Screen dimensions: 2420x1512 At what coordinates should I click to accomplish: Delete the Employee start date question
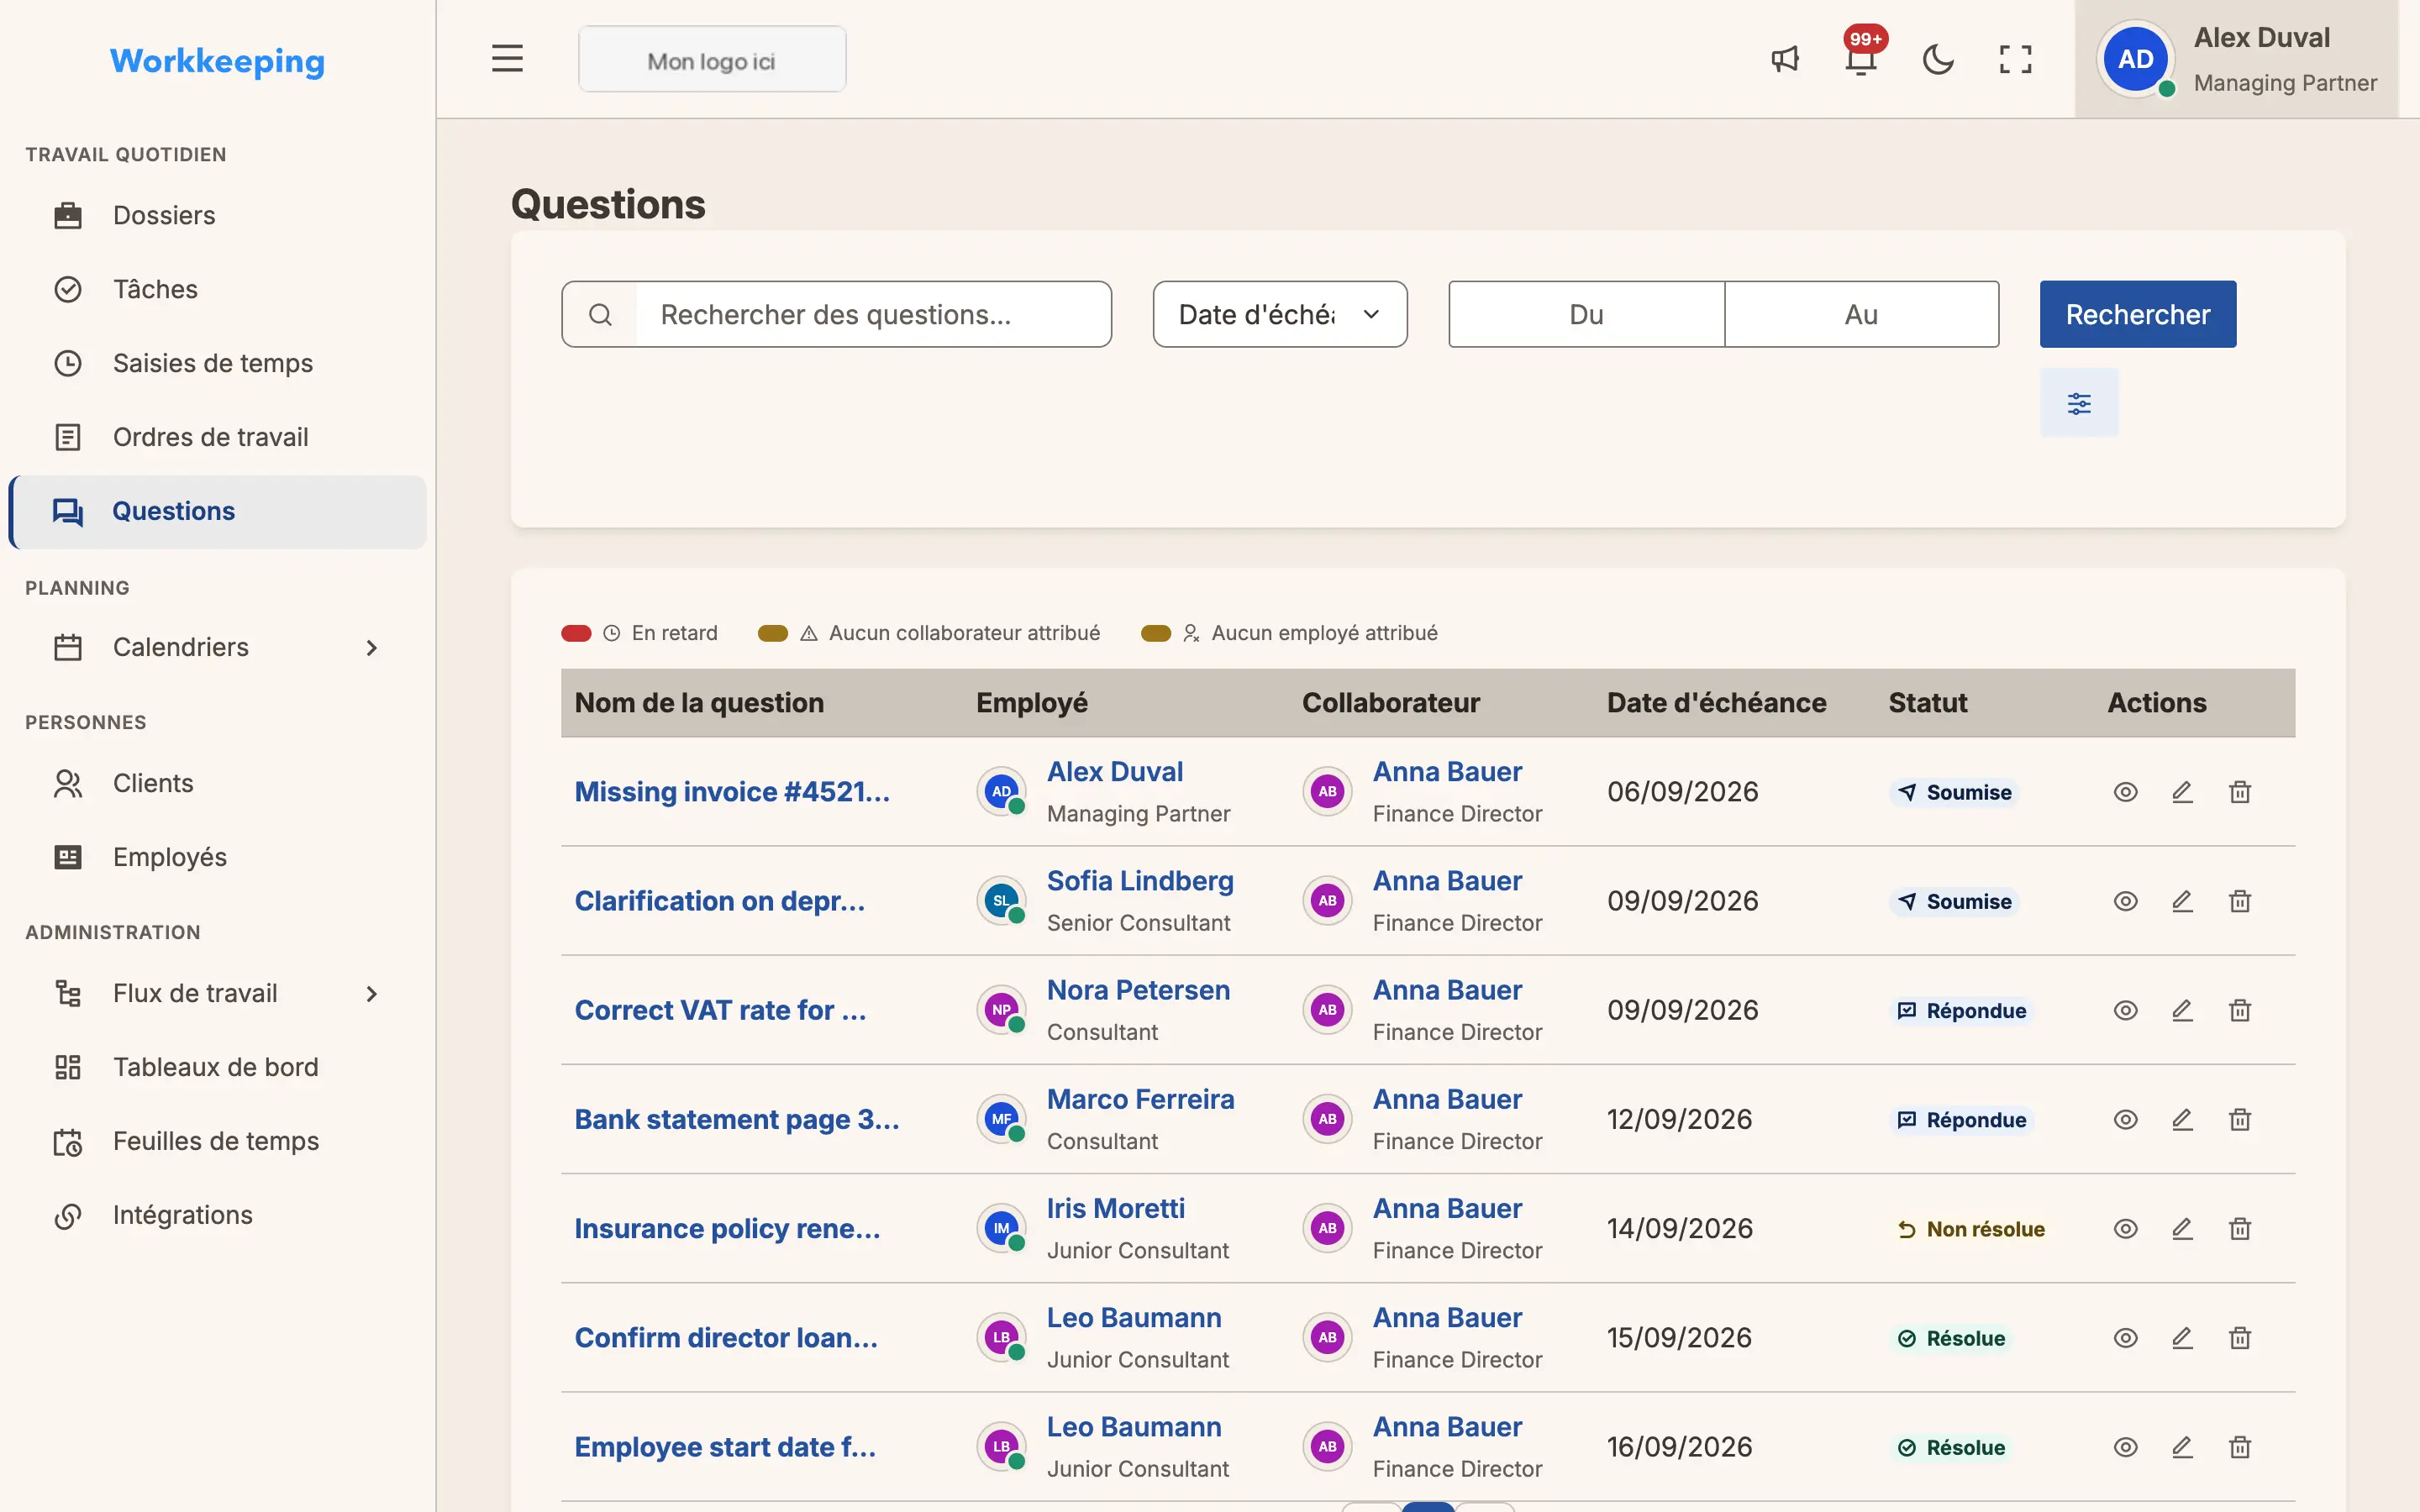point(2240,1447)
